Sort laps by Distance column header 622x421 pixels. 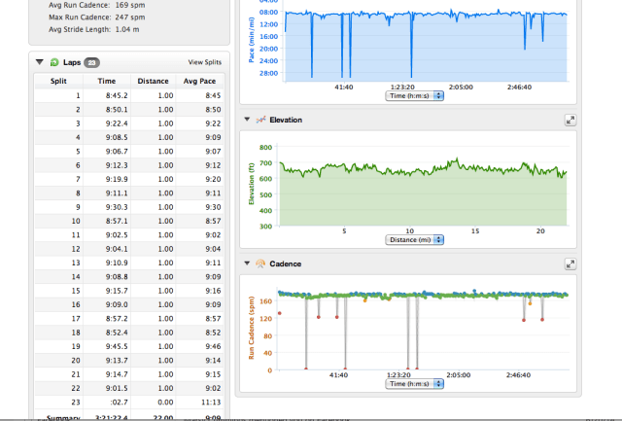coord(154,81)
